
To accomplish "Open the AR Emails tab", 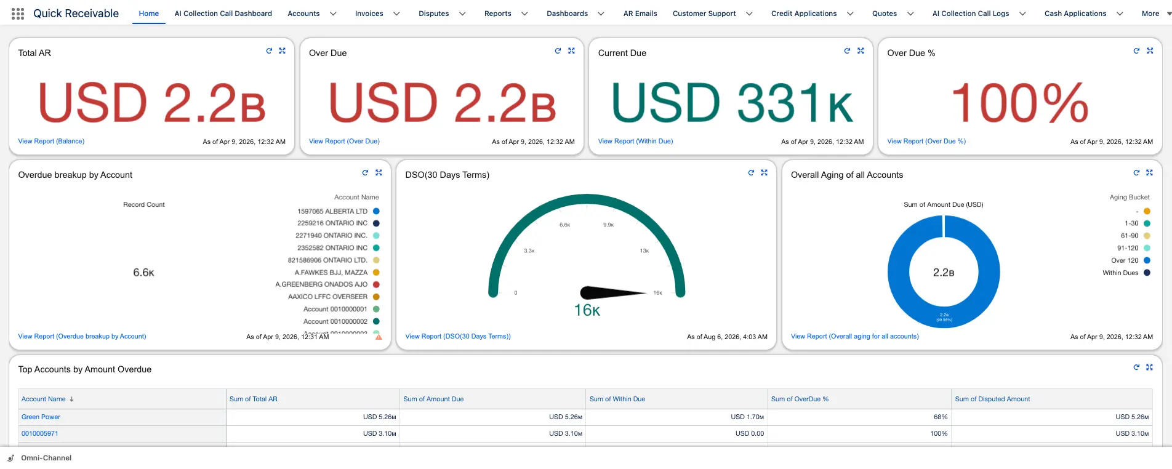I will (640, 14).
